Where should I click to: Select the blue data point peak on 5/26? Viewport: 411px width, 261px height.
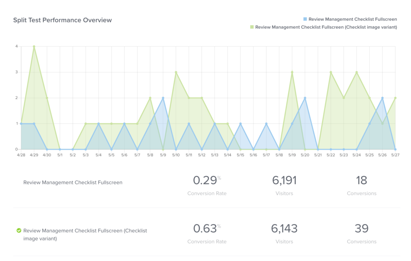tap(383, 98)
